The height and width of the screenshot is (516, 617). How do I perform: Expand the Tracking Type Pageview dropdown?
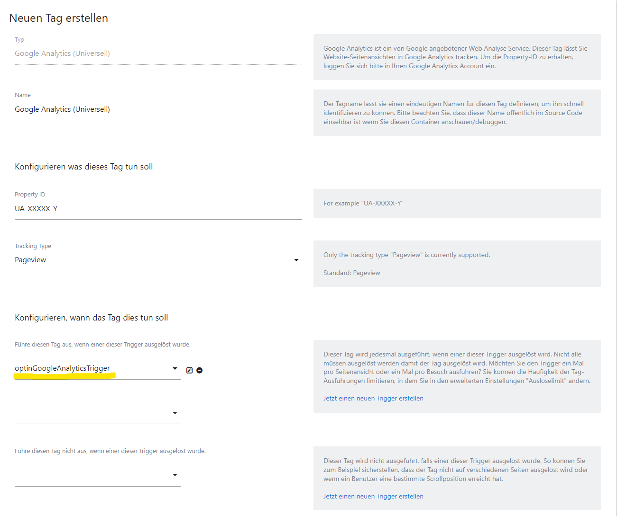tap(158, 260)
